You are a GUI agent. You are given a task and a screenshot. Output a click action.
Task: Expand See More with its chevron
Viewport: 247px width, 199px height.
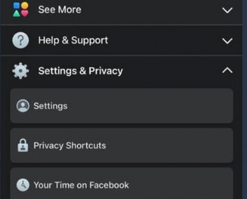click(228, 10)
